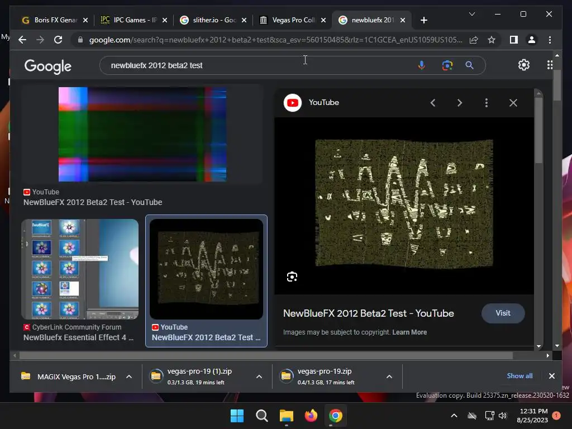This screenshot has width=572, height=429.
Task: Open more options in the image preview
Action: coord(487,103)
